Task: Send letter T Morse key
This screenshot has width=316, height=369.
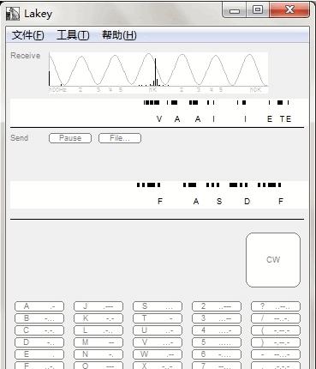Action: (x=158, y=318)
